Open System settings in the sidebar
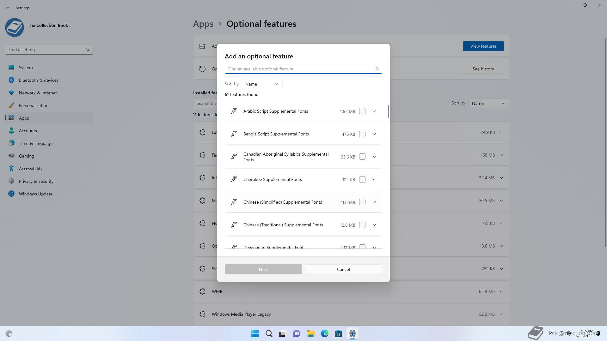This screenshot has width=607, height=341. coord(49,68)
